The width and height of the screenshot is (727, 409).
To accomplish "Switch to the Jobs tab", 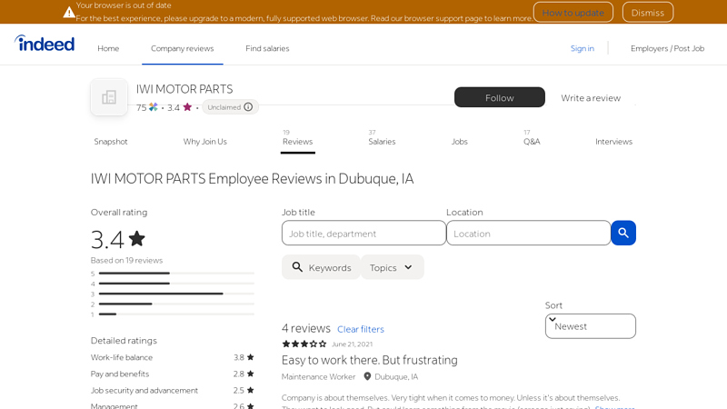I will [x=460, y=142].
